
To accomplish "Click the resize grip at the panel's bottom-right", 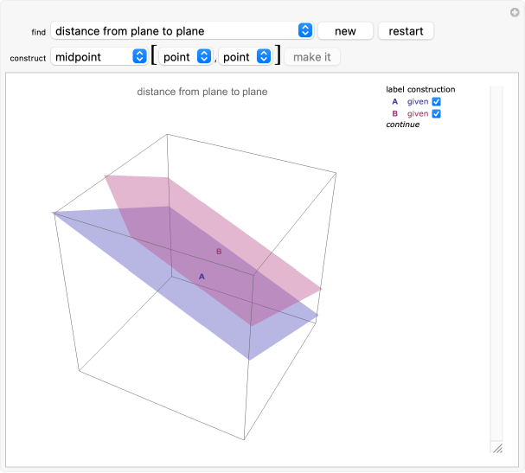I will (496, 448).
